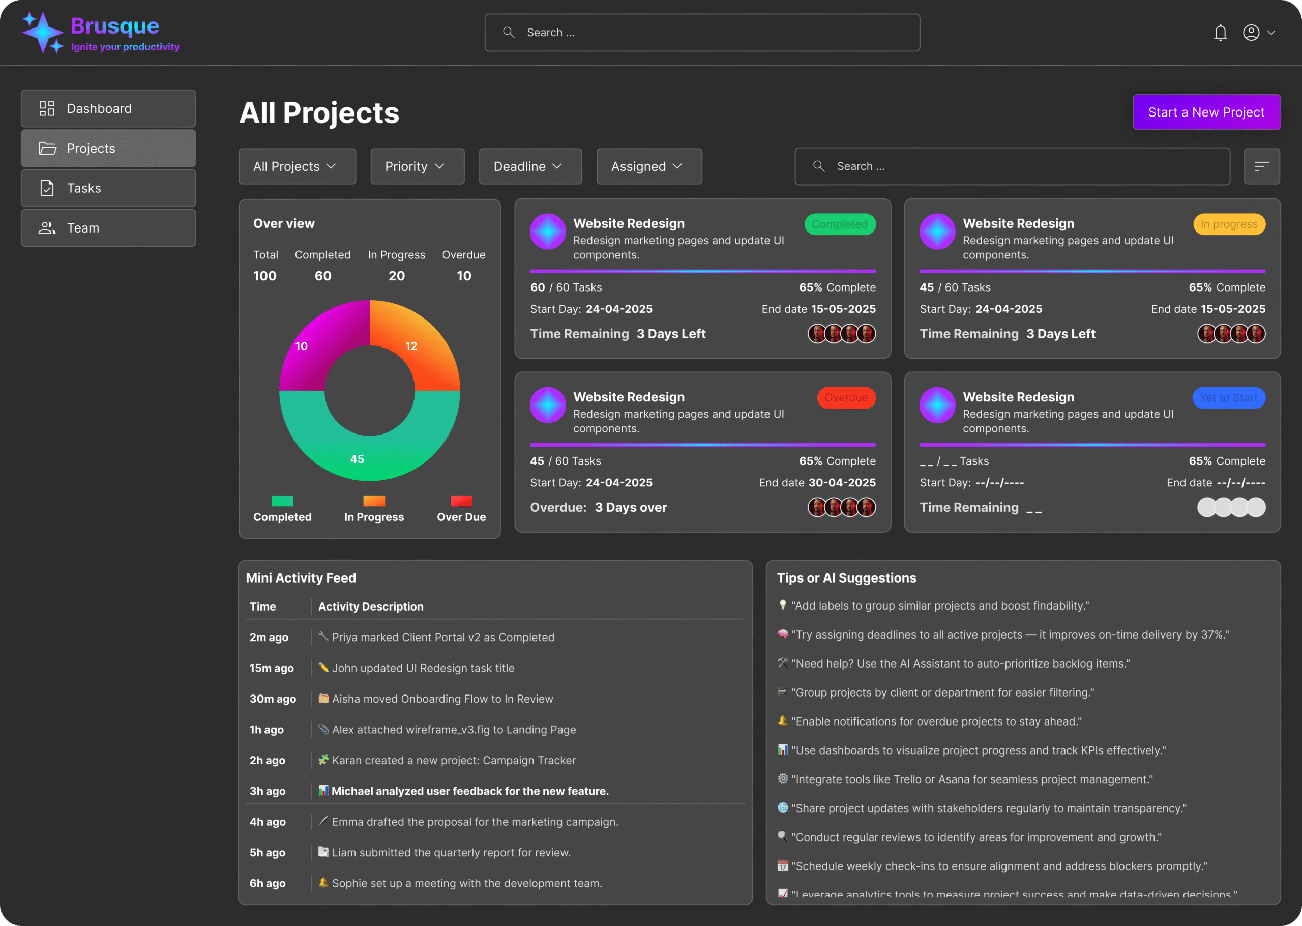Open the Assigned filter dropdown
The image size is (1302, 926).
tap(649, 166)
